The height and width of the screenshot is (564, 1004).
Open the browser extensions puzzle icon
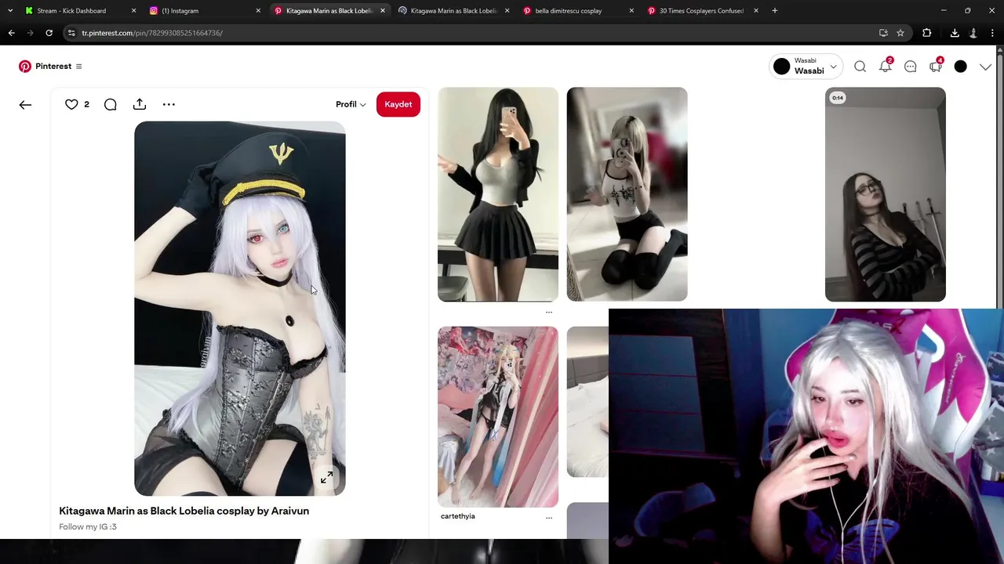pos(927,33)
